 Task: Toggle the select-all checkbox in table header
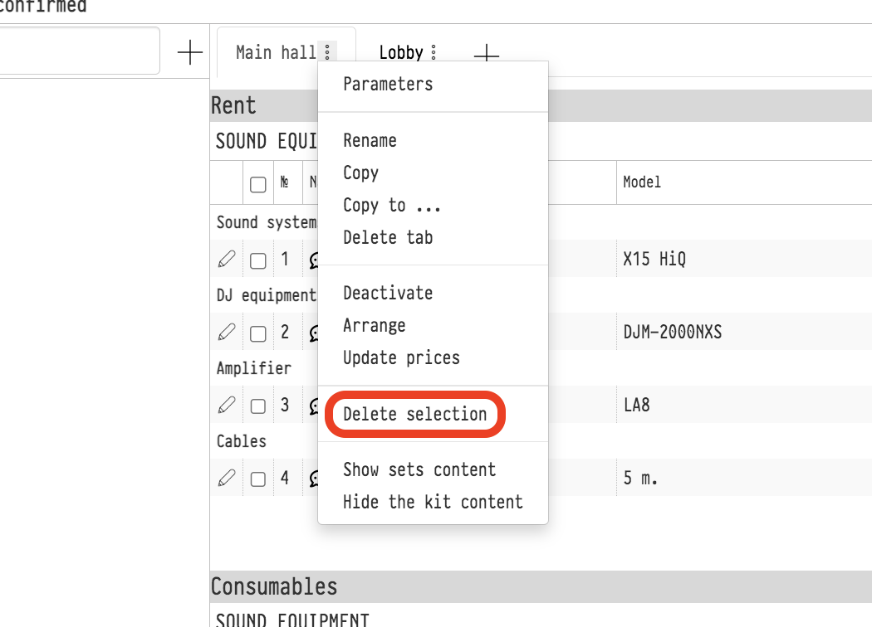(x=258, y=184)
